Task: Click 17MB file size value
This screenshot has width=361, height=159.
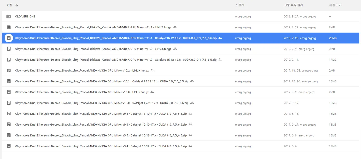Action: click(x=333, y=60)
